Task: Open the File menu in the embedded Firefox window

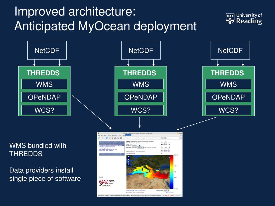Action: tap(99, 135)
